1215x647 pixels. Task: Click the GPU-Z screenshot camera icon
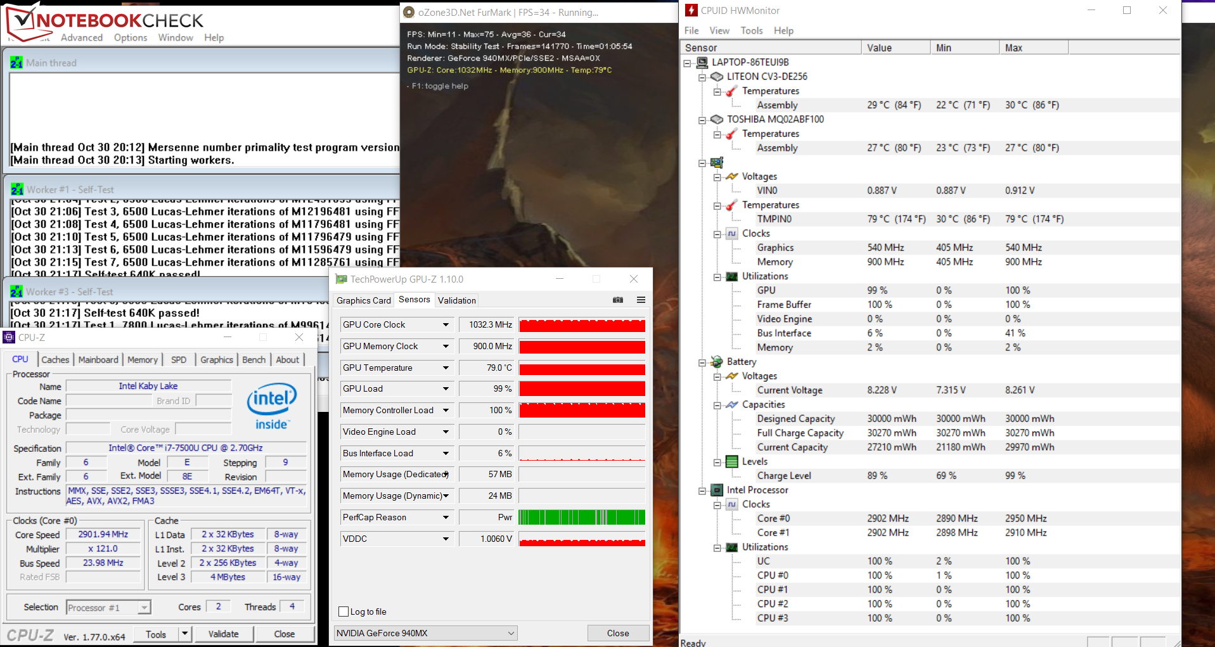(x=618, y=300)
